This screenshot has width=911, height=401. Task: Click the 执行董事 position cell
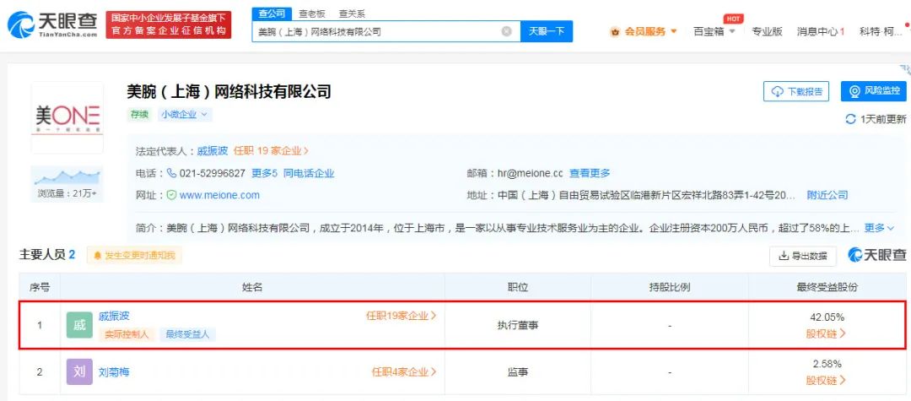(517, 326)
